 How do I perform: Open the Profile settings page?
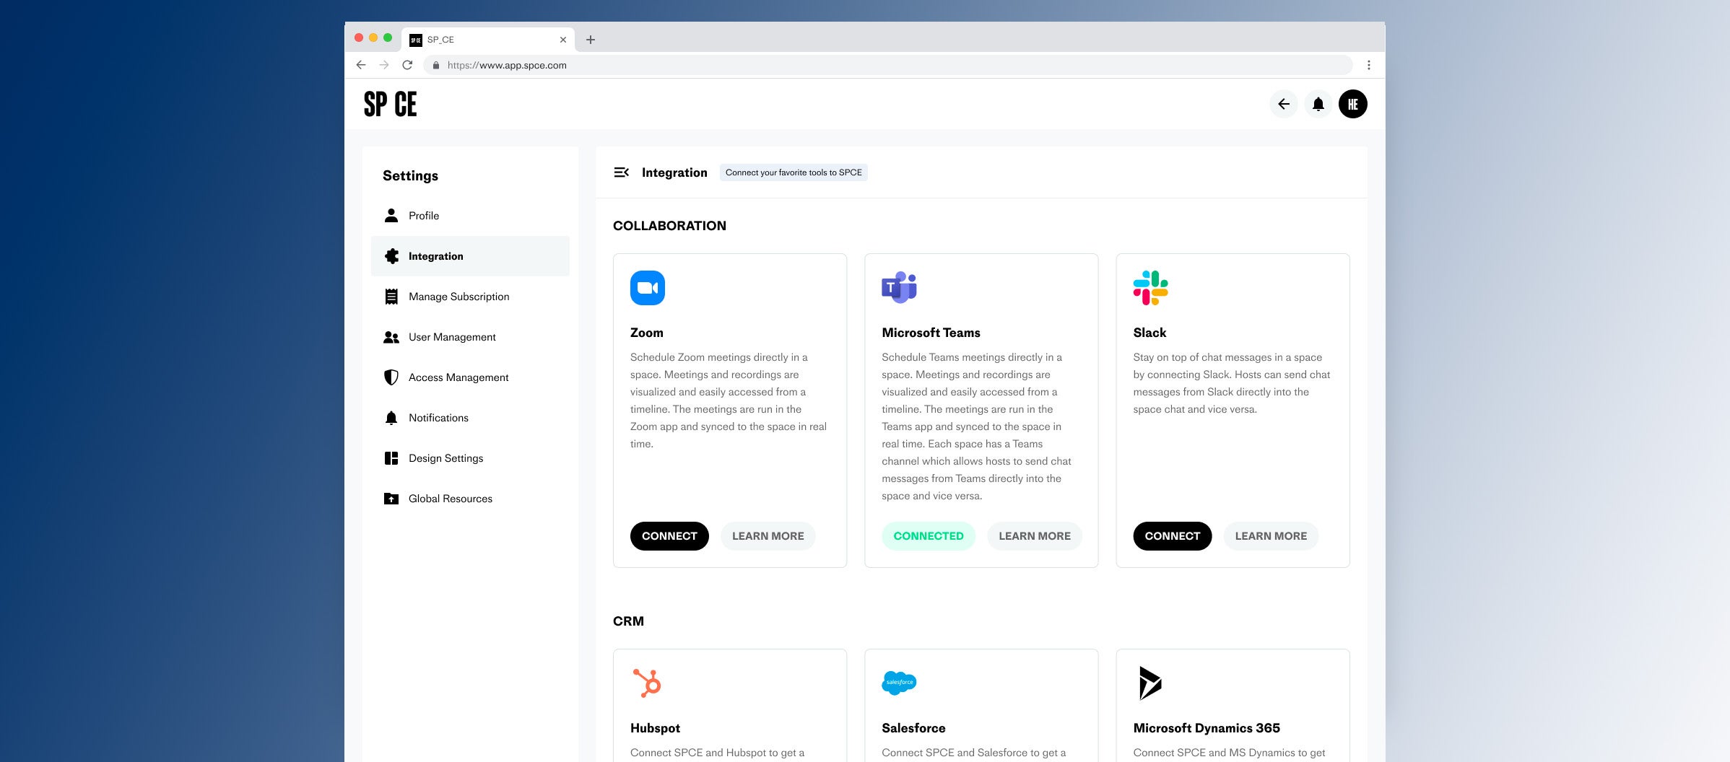[470, 216]
